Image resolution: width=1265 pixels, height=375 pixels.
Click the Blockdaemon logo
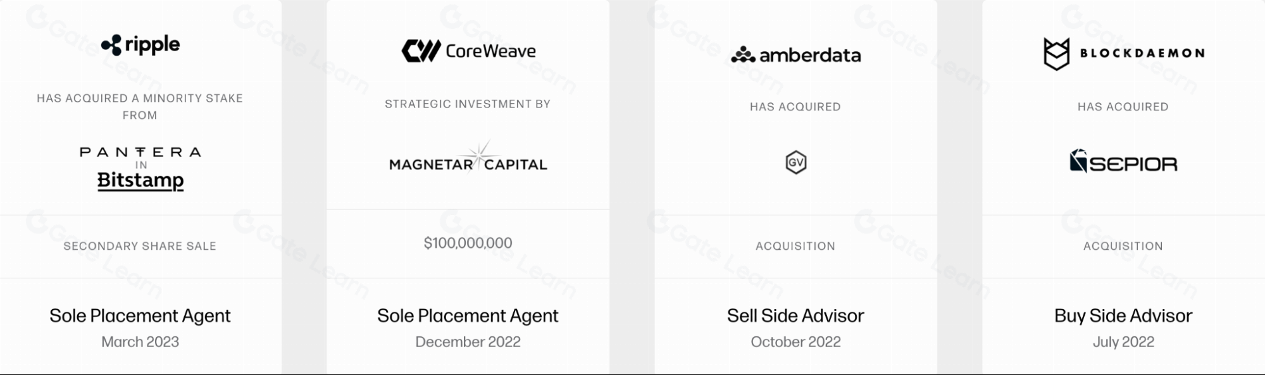click(x=1123, y=53)
